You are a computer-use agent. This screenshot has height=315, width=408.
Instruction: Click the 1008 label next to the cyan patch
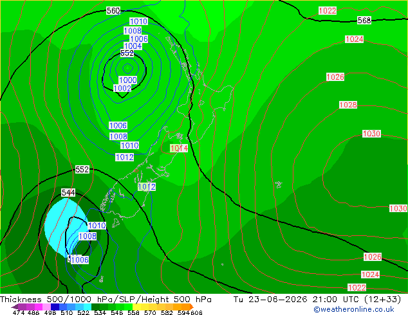pyautogui.click(x=88, y=236)
